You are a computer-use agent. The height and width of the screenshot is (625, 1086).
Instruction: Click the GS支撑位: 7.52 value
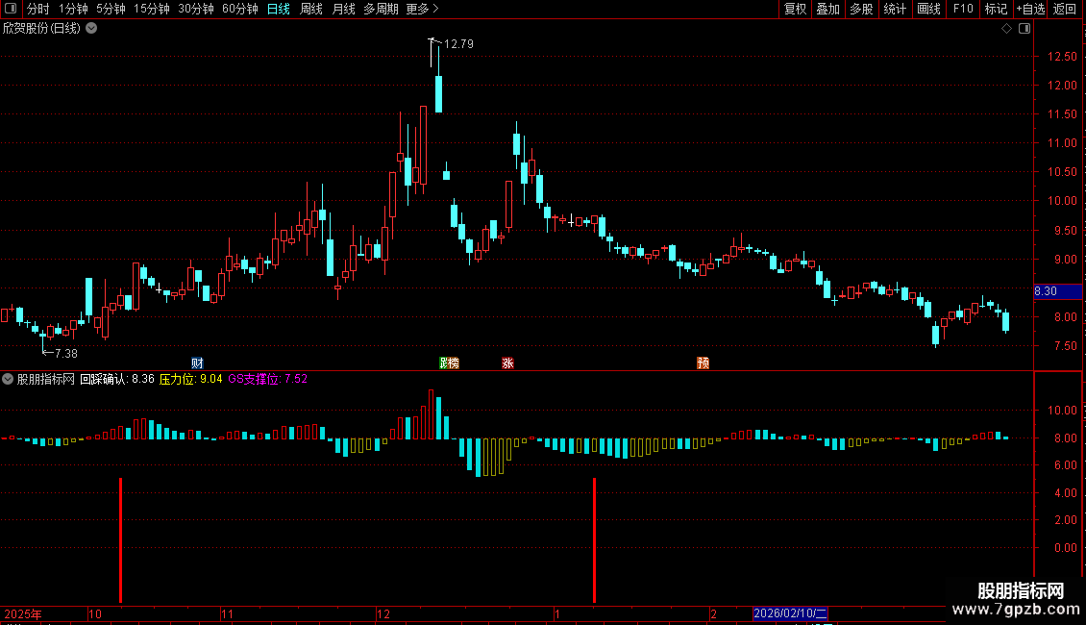[x=267, y=379]
